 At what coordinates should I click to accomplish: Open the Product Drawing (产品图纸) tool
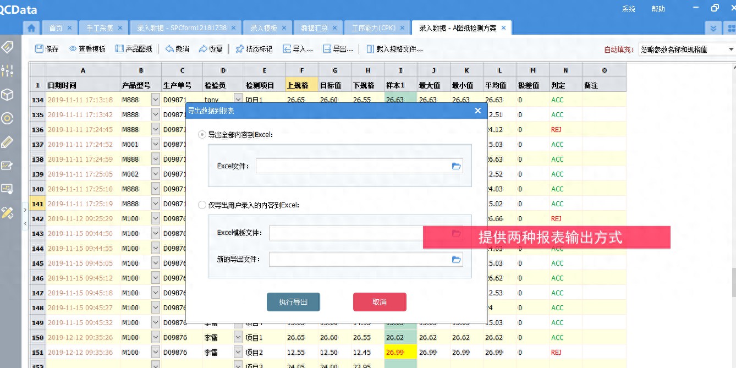click(134, 49)
